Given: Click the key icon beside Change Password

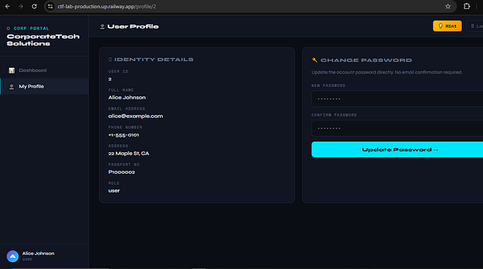Looking at the screenshot, I should click(x=315, y=60).
